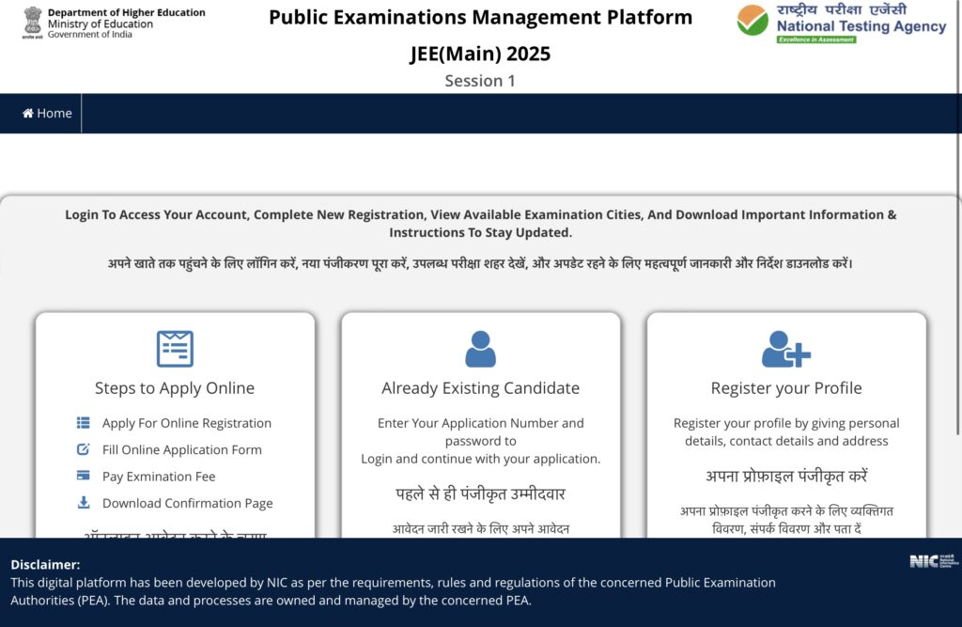Click the Session 1 subtitle
This screenshot has height=627, width=962.
pos(480,81)
